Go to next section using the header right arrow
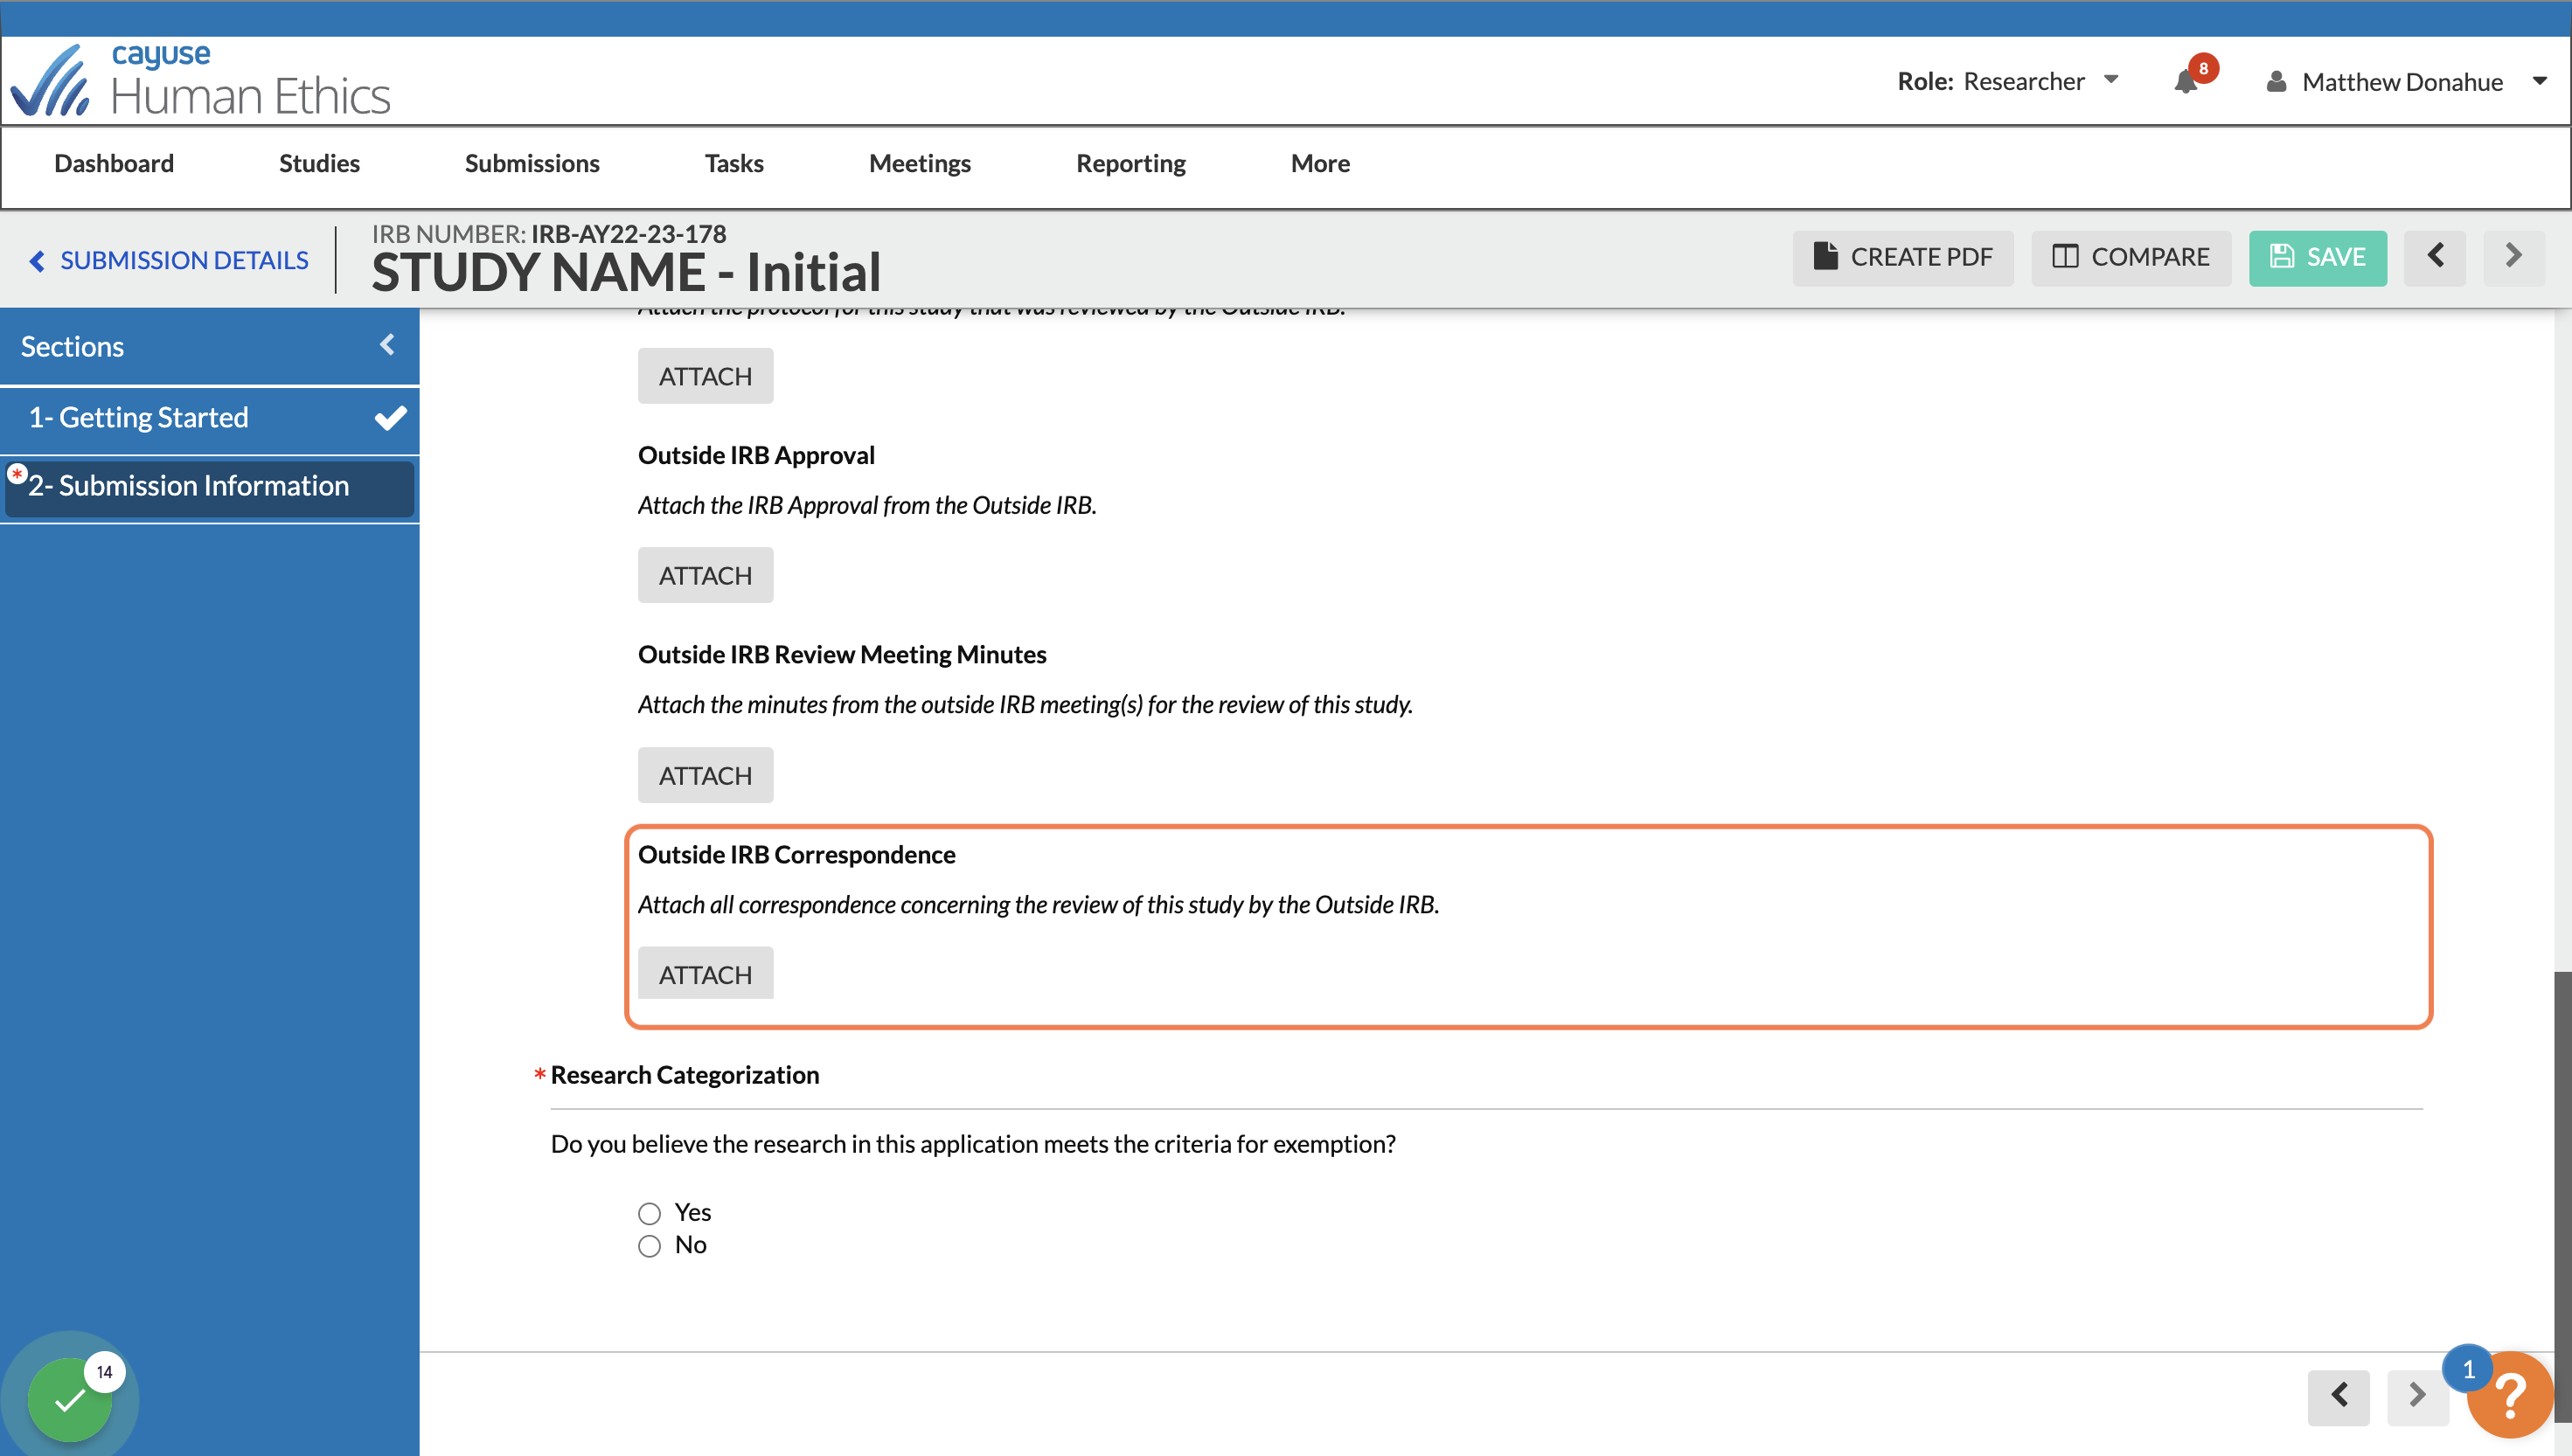 point(2514,257)
